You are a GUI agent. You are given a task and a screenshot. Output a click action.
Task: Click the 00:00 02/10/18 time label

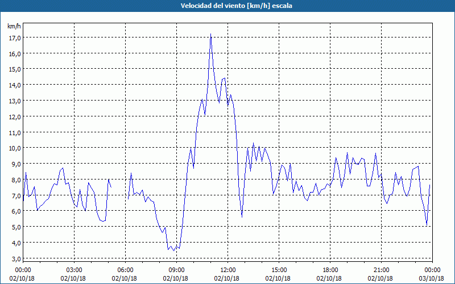click(x=22, y=274)
